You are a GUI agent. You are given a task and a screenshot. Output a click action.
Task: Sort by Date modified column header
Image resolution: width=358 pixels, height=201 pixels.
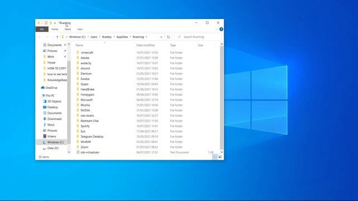coord(145,45)
